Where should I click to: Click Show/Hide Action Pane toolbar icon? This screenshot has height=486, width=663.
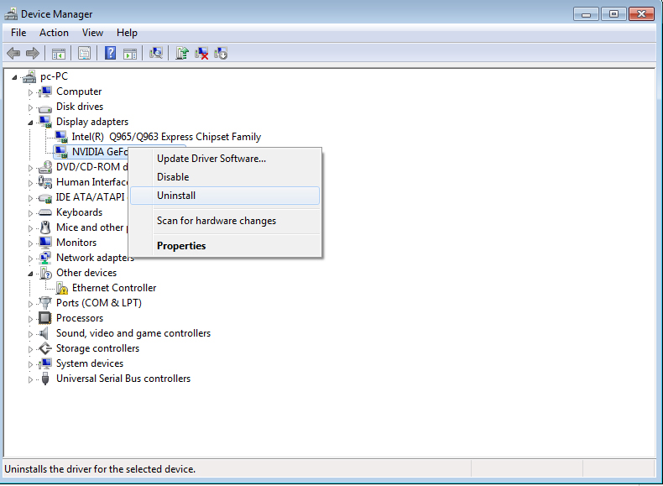coord(130,54)
